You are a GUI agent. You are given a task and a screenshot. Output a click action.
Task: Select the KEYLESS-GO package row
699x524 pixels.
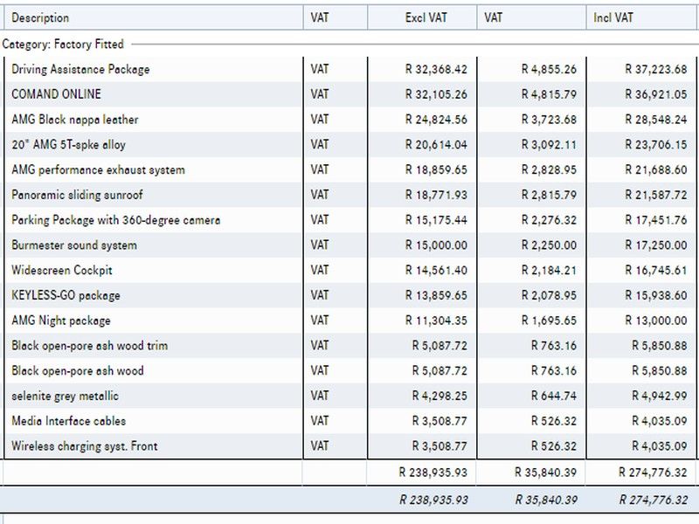point(66,296)
